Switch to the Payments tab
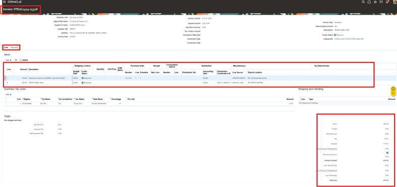397x187 pixels. tap(14, 47)
